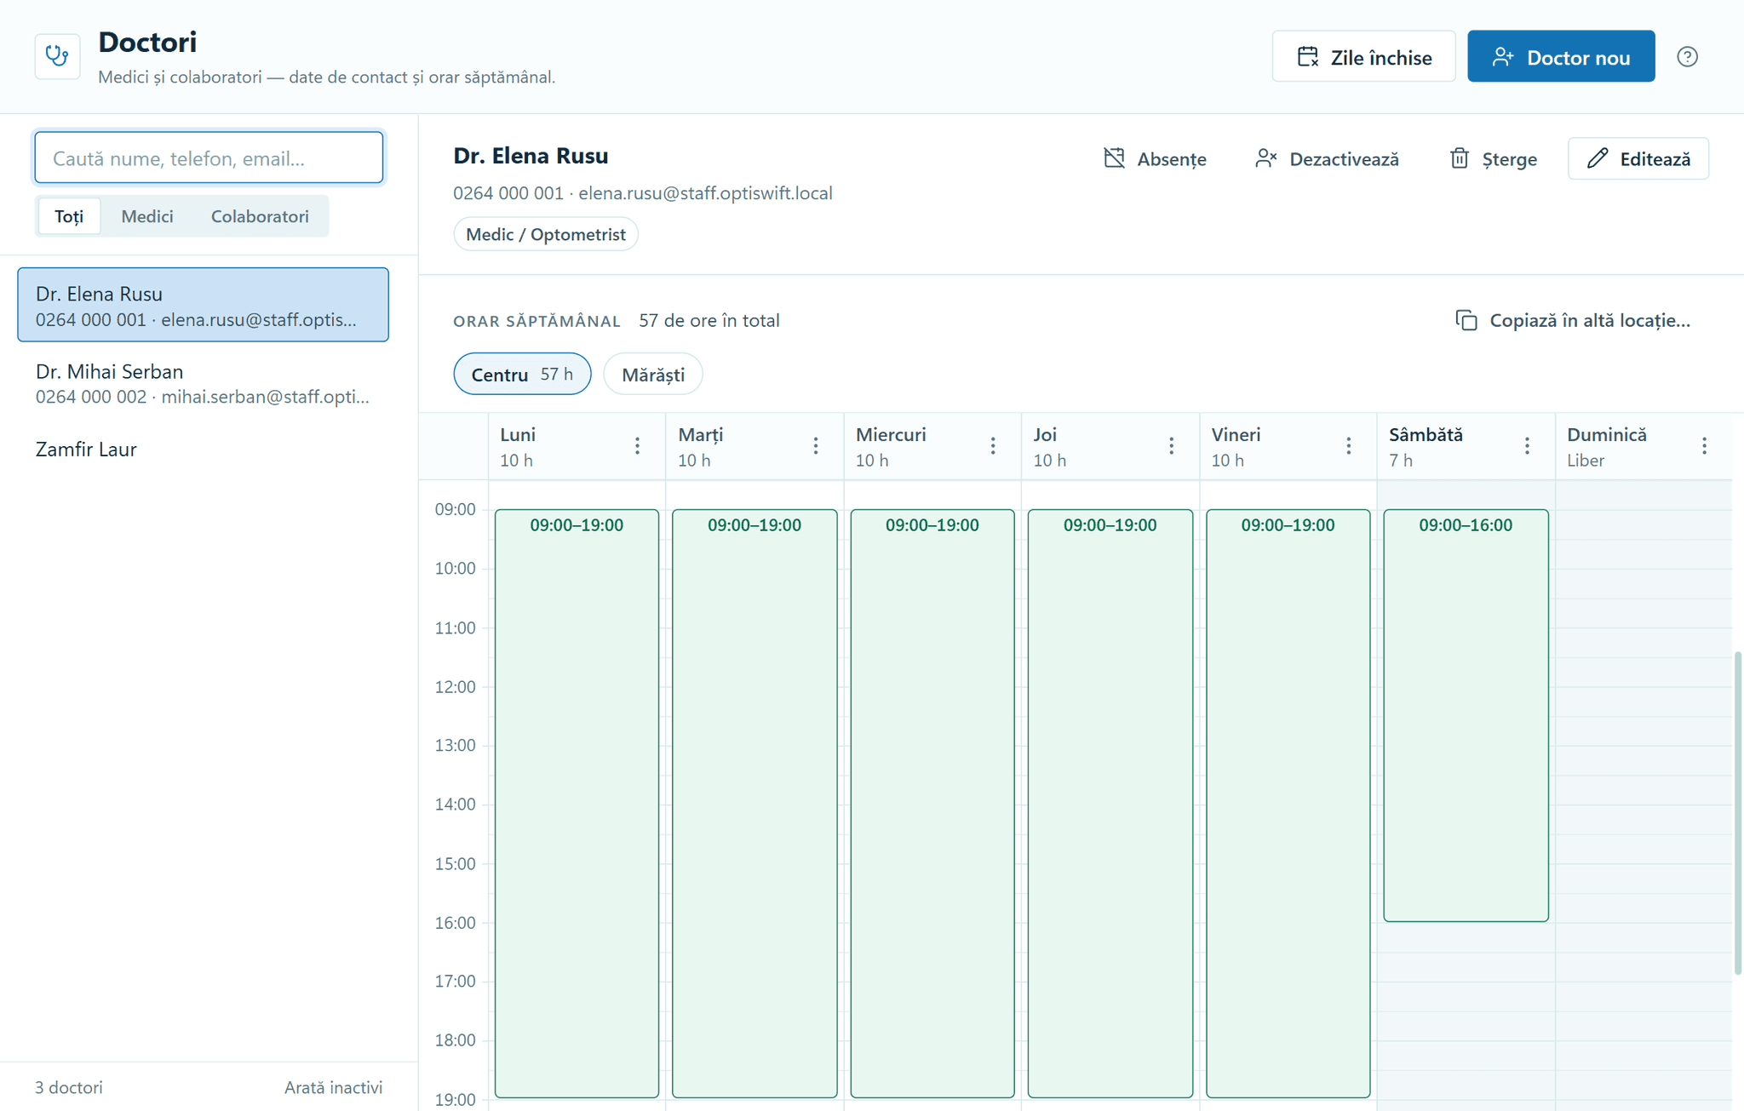Click the '57 de ore în total' text
Screen dimensions: 1744x1111
tap(709, 321)
